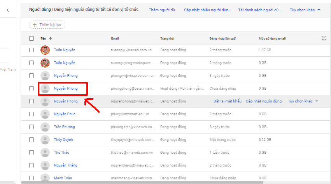Choose Cập nhật nhiều người dùng in the top bar

(x=208, y=10)
